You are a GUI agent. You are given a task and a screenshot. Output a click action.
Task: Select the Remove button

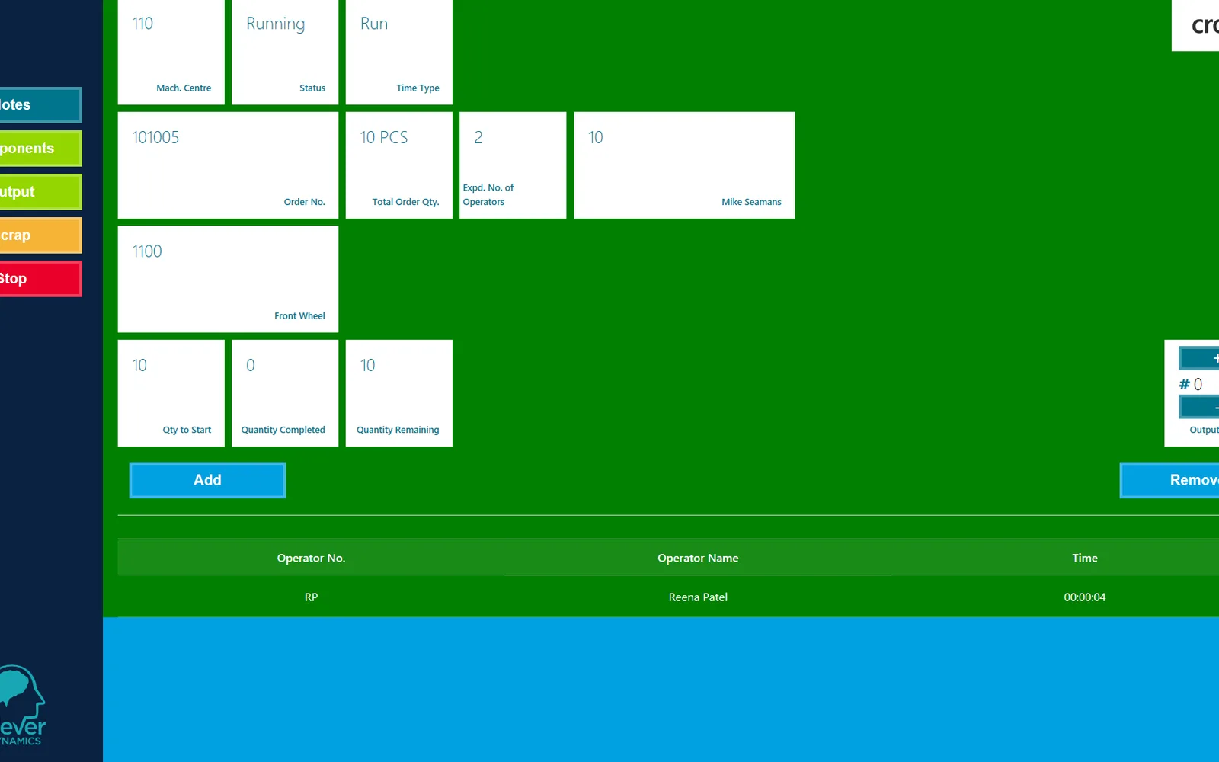[x=1169, y=480]
